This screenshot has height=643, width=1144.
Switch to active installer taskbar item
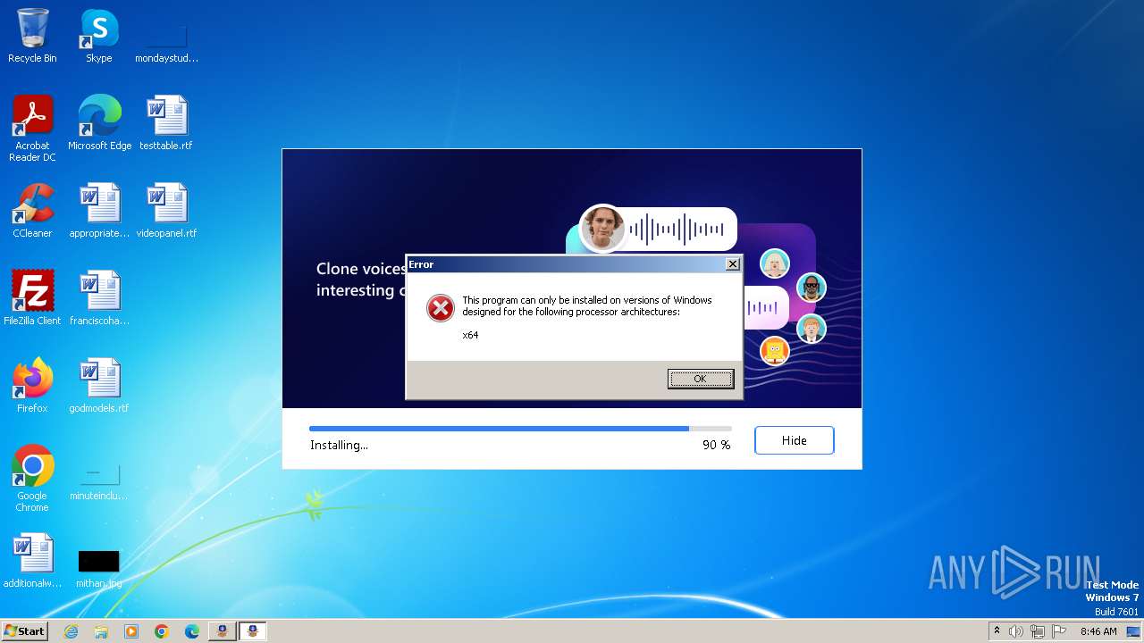[253, 631]
